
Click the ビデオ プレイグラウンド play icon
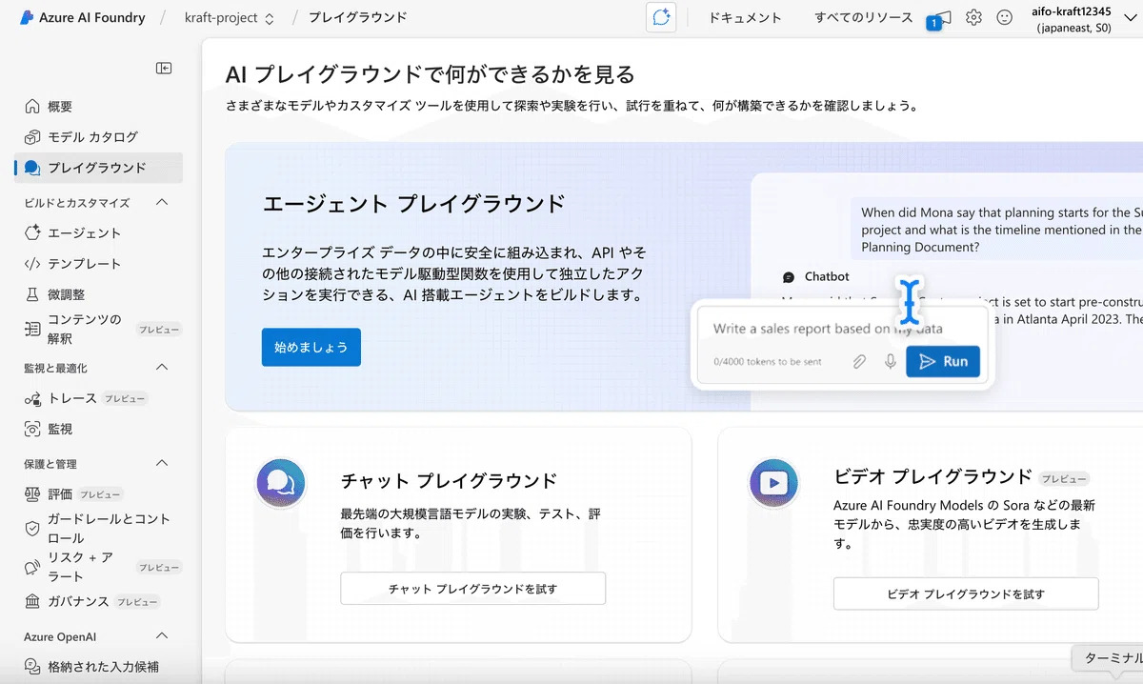point(773,482)
